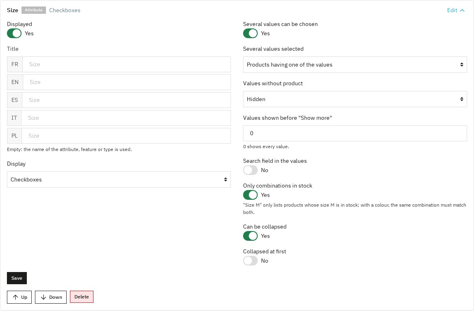Delete the Size filter
This screenshot has width=474, height=311.
coord(82,297)
